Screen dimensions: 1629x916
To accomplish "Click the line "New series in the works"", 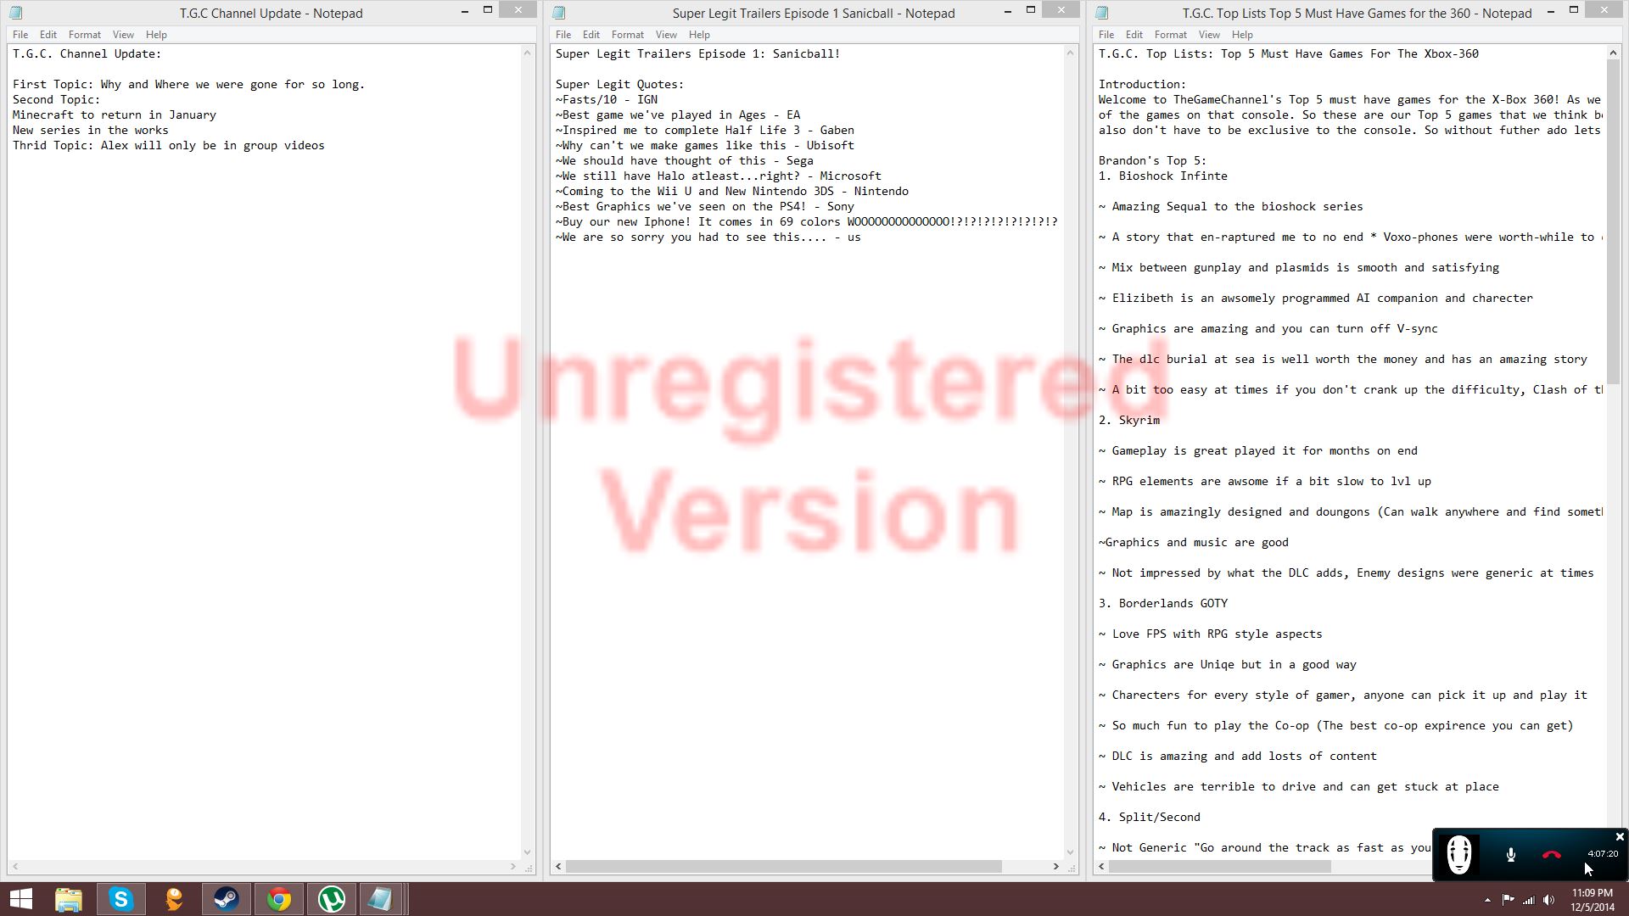I will click(x=91, y=130).
